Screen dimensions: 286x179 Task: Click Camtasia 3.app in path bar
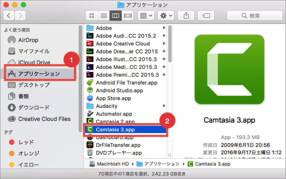point(209,164)
